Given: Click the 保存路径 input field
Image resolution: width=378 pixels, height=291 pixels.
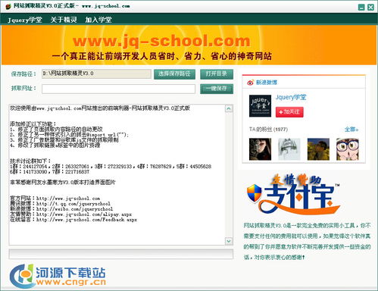Looking at the screenshot, I should pos(96,74).
